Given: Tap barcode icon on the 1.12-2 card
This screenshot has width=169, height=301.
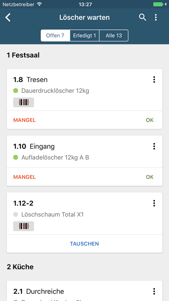Looking at the screenshot, I should point(24,226).
